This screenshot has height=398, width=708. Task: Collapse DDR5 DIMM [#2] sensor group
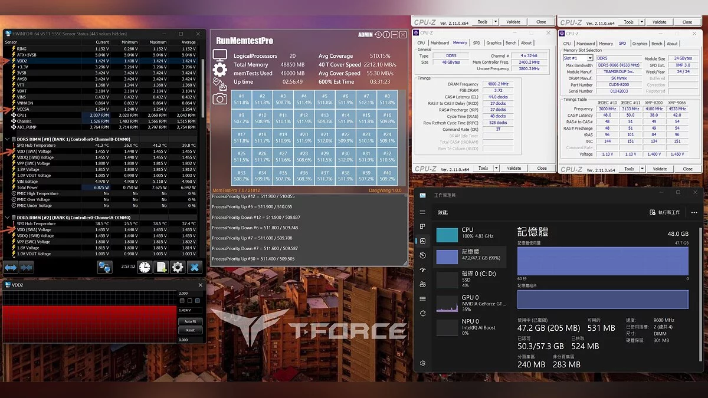(x=8, y=218)
